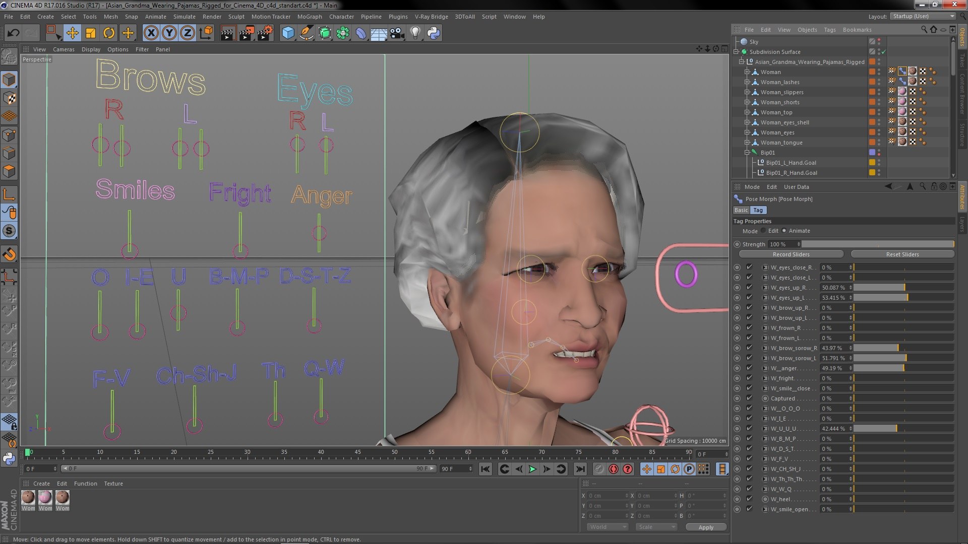Select the Scale tool
The width and height of the screenshot is (968, 544).
click(x=91, y=33)
